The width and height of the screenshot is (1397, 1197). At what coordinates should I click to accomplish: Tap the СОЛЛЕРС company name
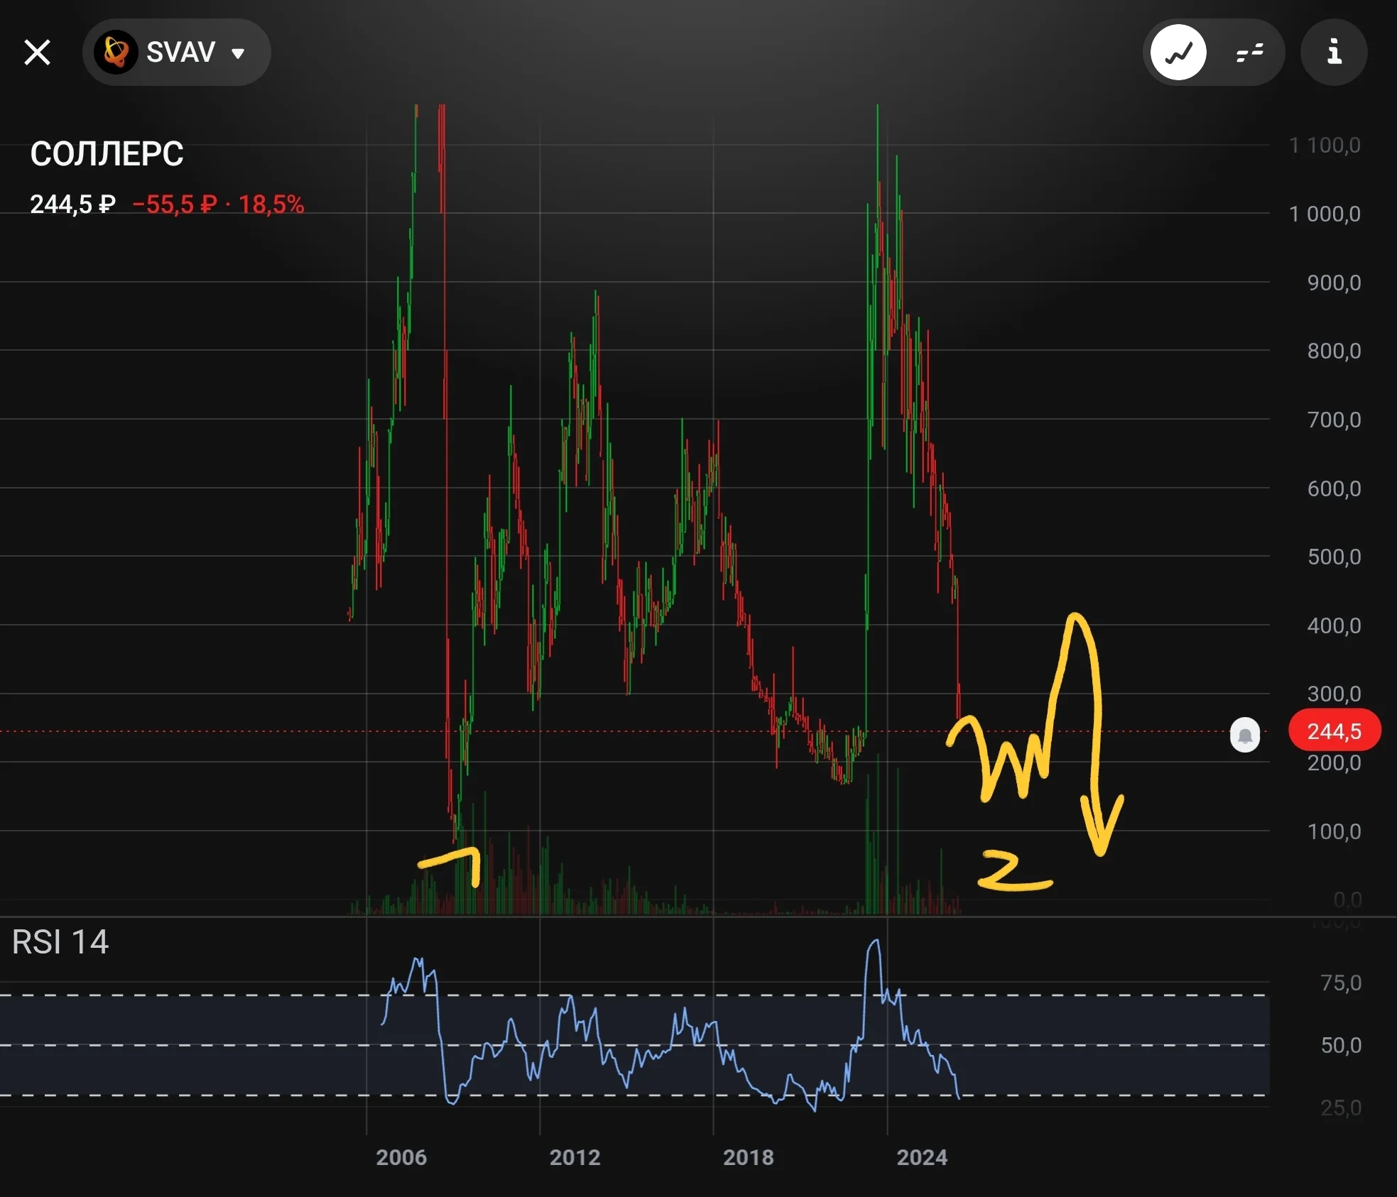tap(107, 153)
